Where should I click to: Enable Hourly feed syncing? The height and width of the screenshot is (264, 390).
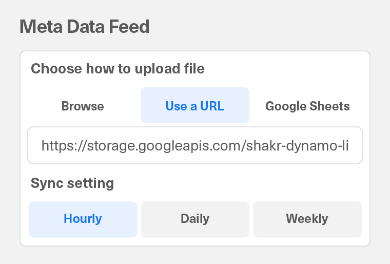click(x=83, y=219)
